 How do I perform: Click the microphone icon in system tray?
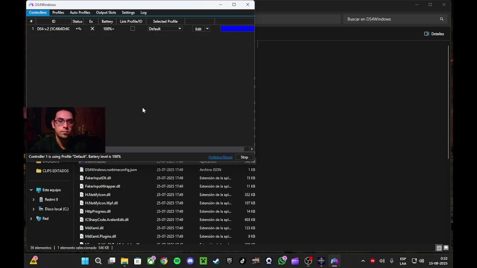coord(392,261)
